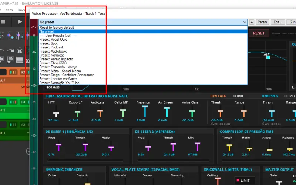The image size is (296, 185).
Task: Click the -100.0dB value box
Action: pyautogui.click(x=52, y=87)
